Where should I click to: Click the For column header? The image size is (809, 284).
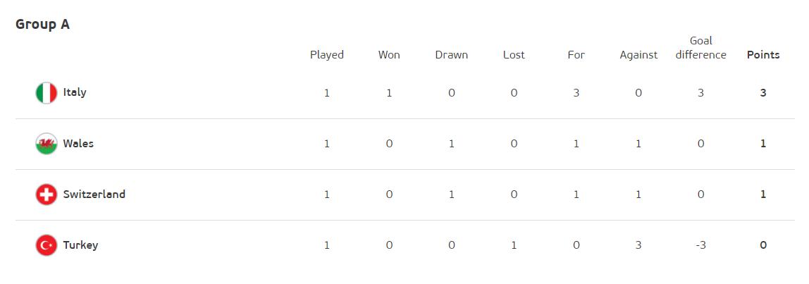click(576, 55)
